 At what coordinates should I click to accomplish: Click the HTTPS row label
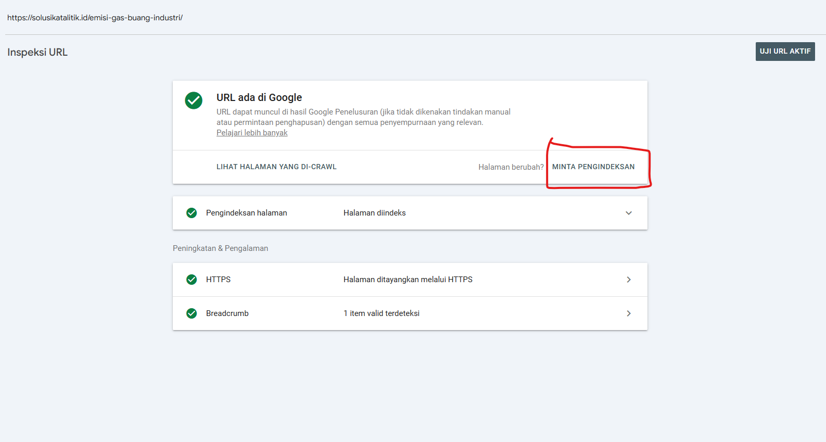(218, 280)
